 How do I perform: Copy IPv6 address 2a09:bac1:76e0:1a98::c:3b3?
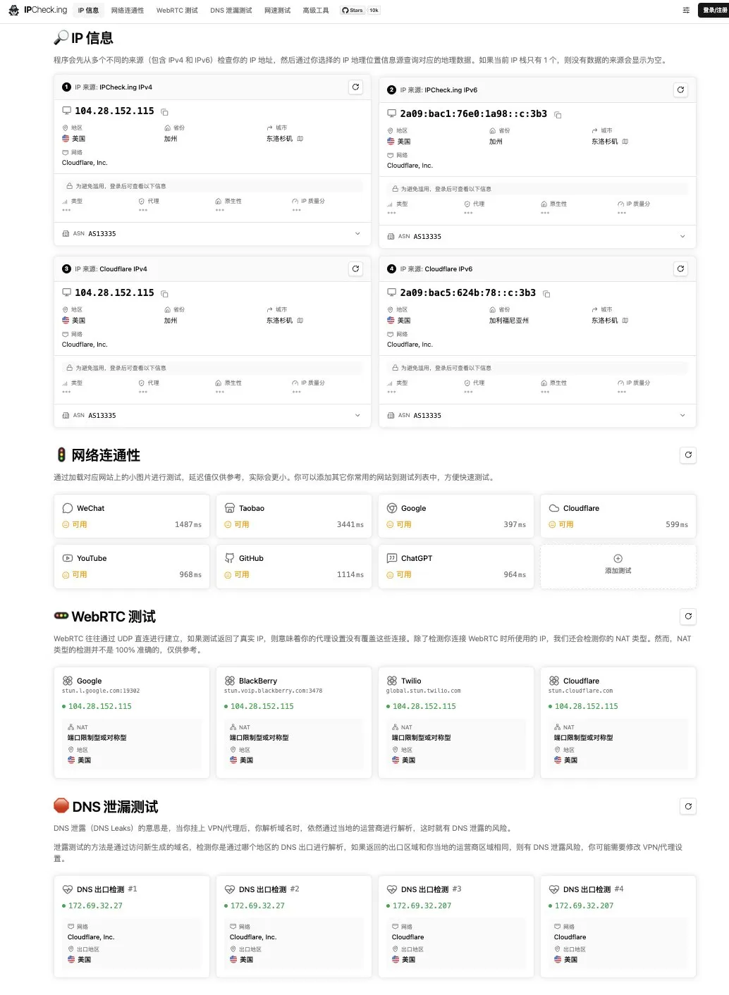(x=558, y=115)
